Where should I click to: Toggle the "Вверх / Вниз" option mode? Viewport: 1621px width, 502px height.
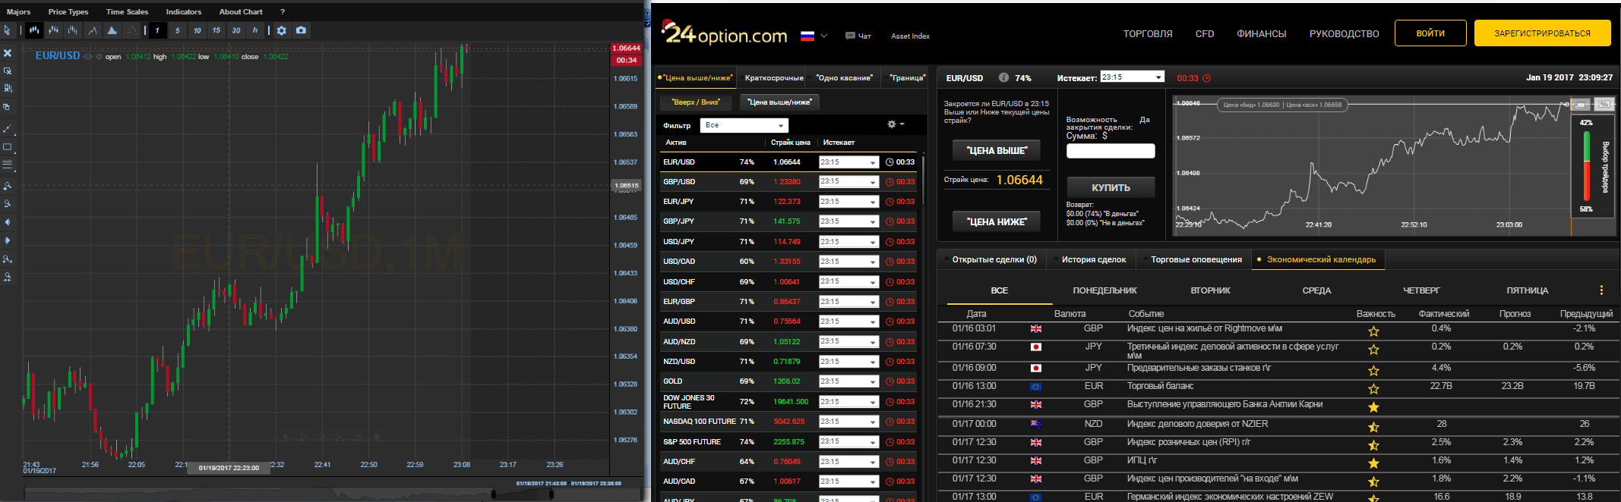click(x=695, y=102)
